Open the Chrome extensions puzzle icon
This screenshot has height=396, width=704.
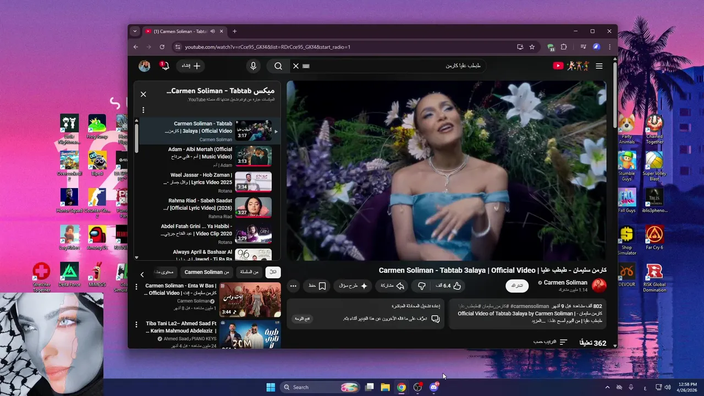(x=564, y=47)
